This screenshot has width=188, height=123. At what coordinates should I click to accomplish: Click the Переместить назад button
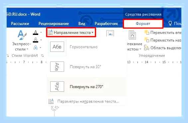pos(163,40)
